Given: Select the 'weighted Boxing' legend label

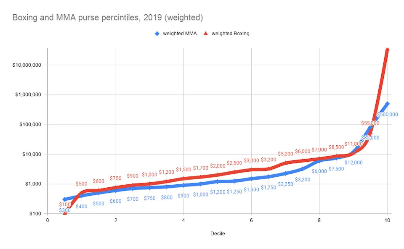Looking at the screenshot, I should tap(230, 34).
